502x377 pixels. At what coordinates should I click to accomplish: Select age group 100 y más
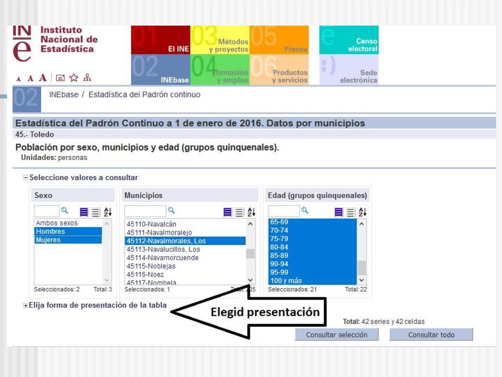[312, 280]
